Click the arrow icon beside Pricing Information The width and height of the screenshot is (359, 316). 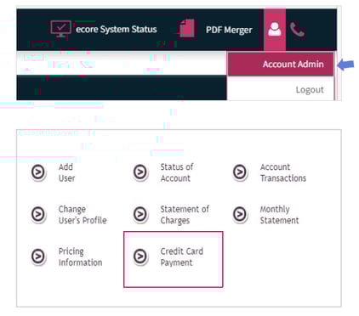pyautogui.click(x=38, y=257)
